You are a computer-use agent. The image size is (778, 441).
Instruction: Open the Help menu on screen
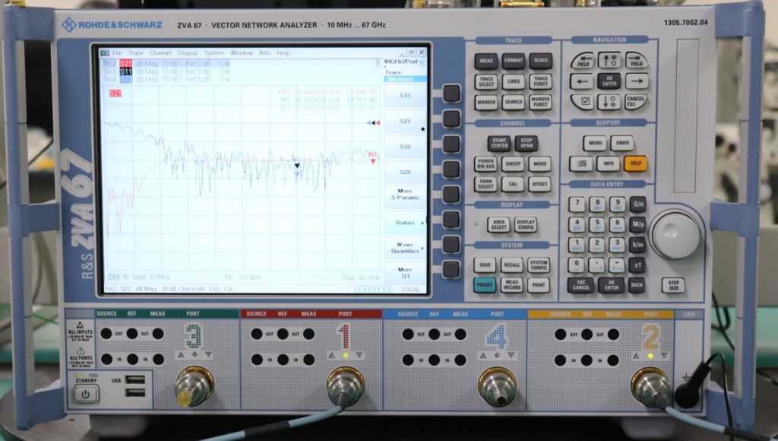(283, 52)
